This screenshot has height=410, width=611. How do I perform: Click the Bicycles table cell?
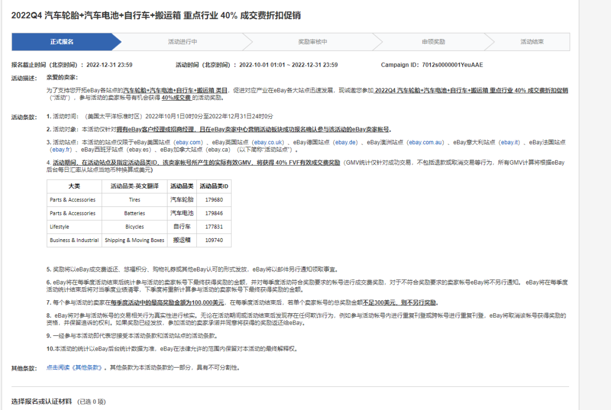coord(134,227)
